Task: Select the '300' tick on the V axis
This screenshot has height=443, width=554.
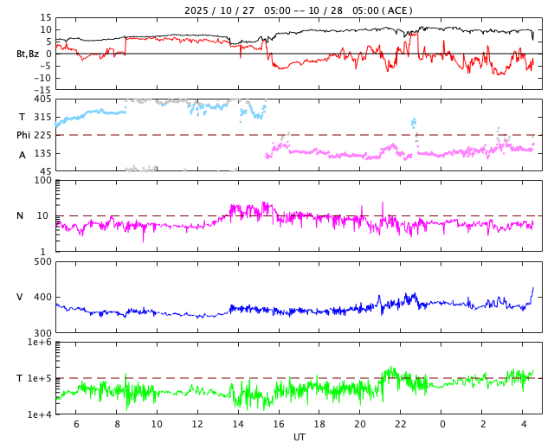Action: [x=42, y=333]
